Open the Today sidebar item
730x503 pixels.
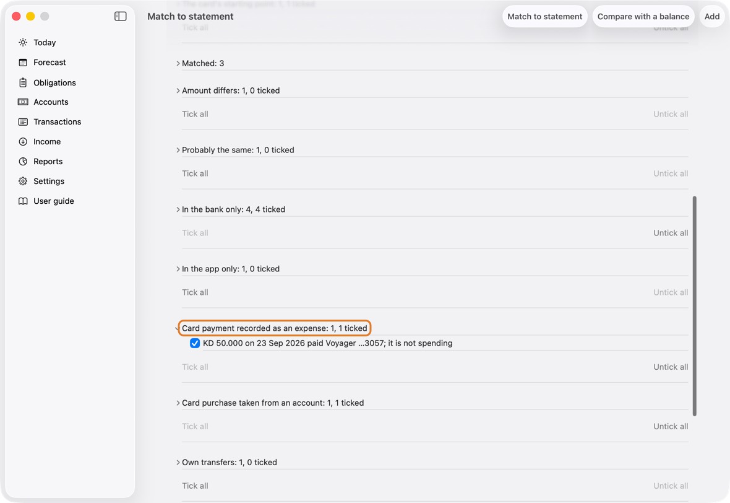[70, 42]
